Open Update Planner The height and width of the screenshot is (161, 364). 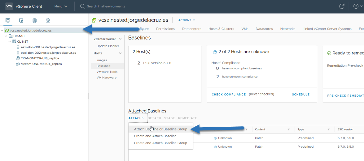coord(108,46)
